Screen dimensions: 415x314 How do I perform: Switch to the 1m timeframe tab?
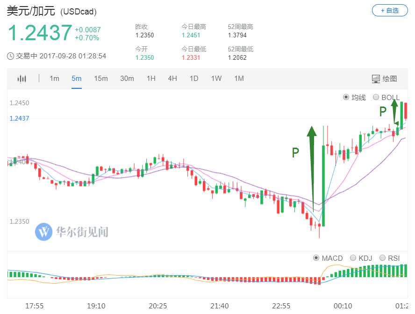coord(54,78)
